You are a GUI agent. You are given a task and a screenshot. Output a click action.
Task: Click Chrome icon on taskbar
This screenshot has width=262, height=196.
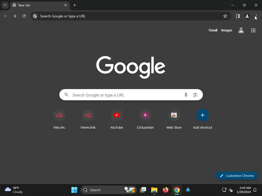[x=177, y=190]
